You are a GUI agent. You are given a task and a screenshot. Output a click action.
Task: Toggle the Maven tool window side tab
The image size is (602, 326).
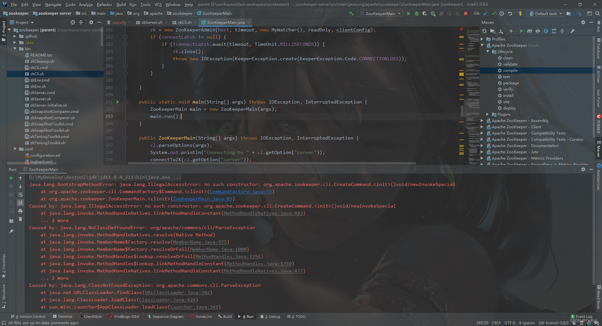point(599,149)
